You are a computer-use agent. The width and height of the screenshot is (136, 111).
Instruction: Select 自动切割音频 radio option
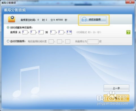[x=8, y=41]
